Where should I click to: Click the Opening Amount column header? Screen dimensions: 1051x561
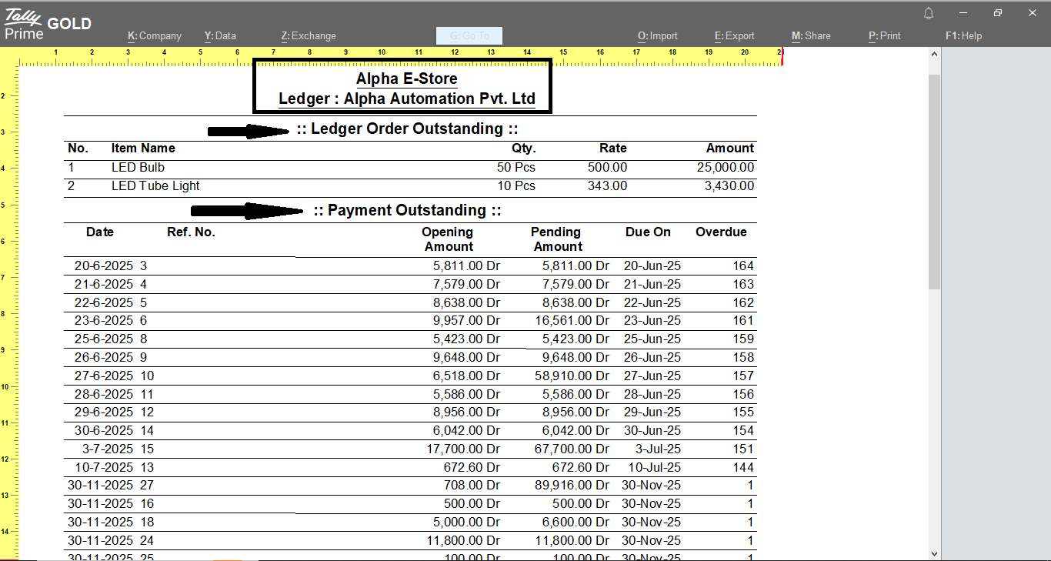point(448,239)
